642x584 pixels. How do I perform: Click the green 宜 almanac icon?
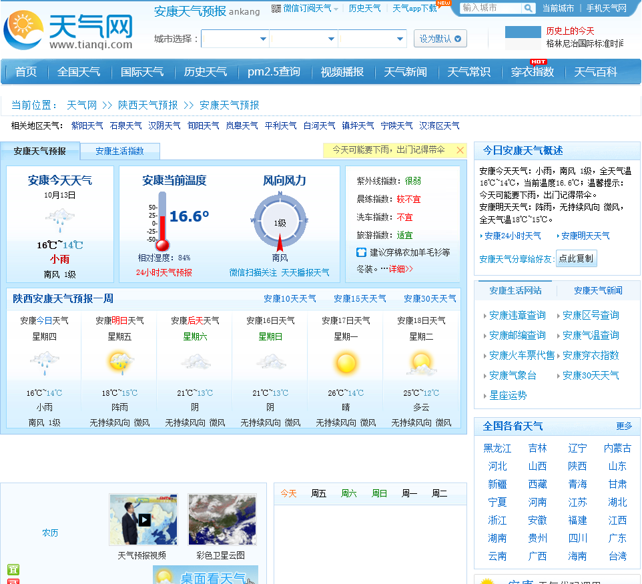[13, 570]
